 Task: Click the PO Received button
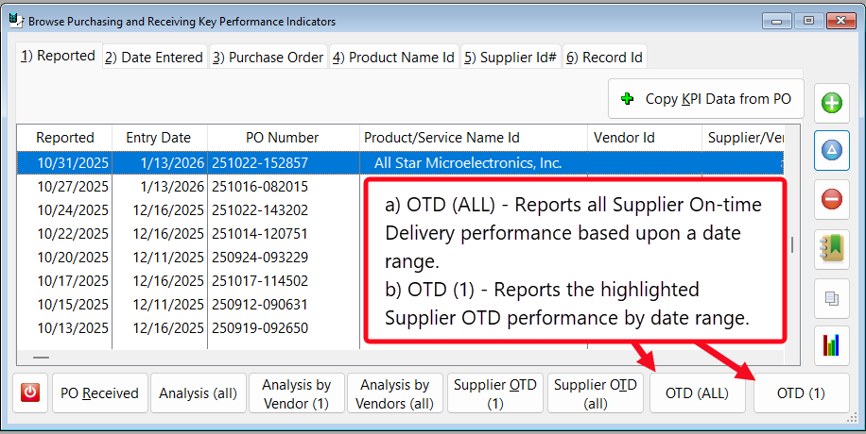100,393
